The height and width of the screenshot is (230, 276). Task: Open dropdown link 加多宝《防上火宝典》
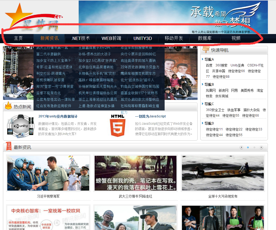(x=54, y=61)
